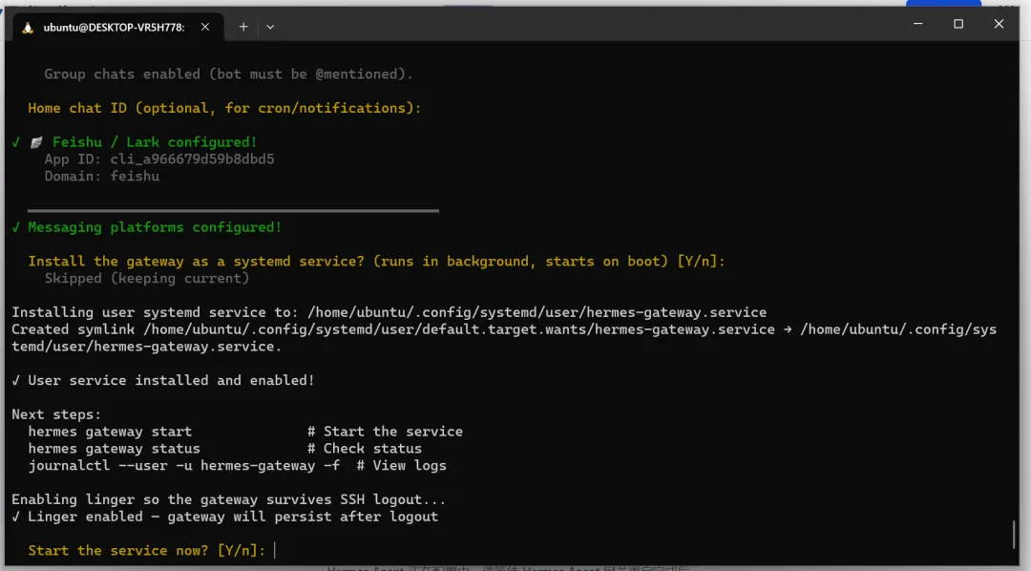Click the 'Domain: feishu' text line
The width and height of the screenshot is (1031, 571).
click(101, 177)
